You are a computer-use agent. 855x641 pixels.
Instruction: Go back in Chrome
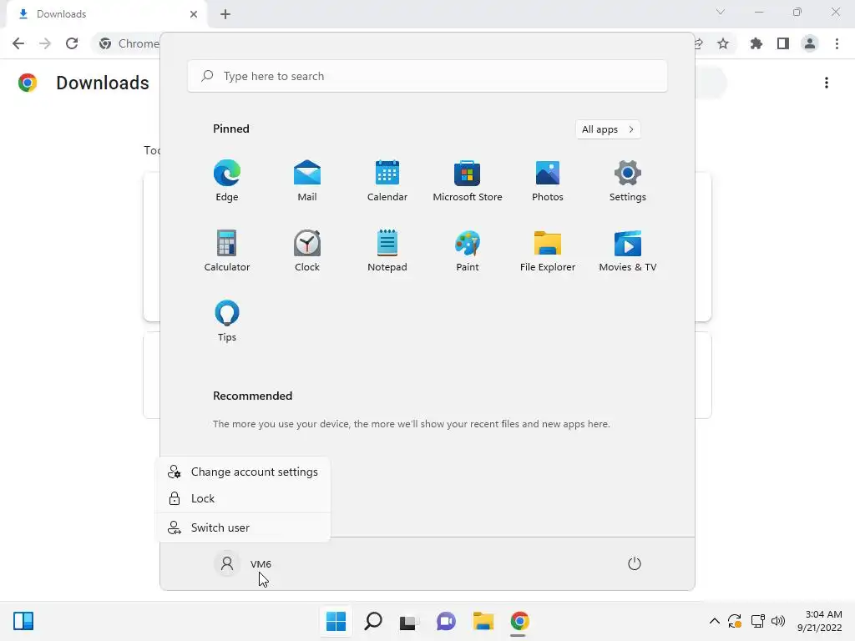coord(18,43)
